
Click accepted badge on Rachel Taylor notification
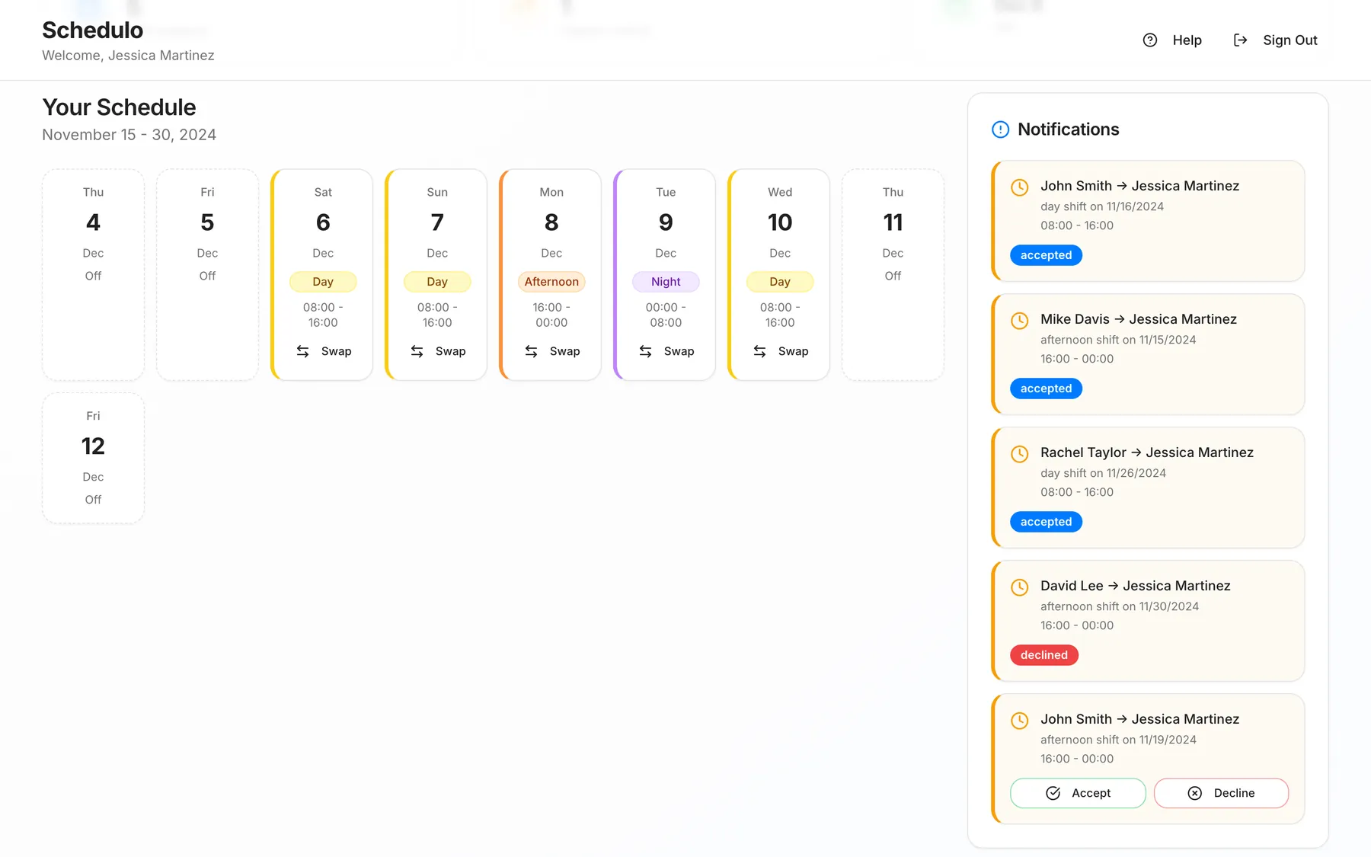pos(1046,522)
